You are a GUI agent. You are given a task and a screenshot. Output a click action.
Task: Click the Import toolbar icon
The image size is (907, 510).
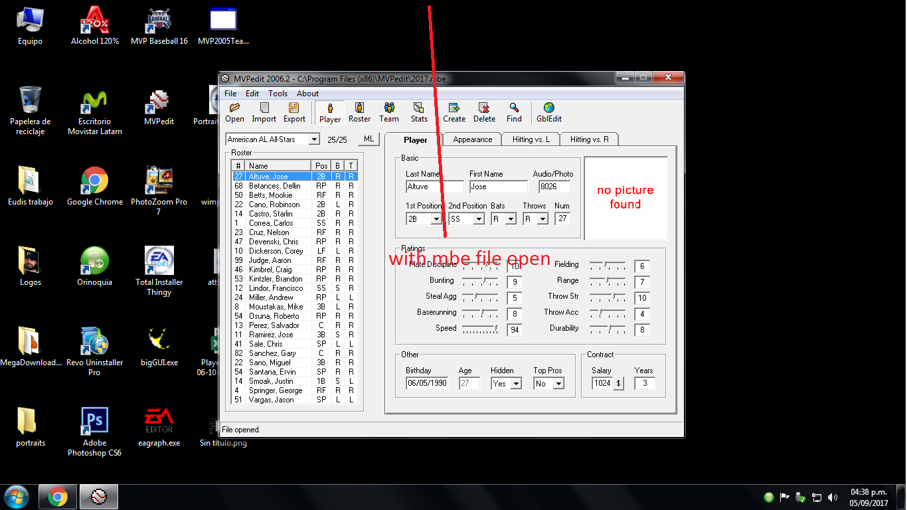coord(264,112)
